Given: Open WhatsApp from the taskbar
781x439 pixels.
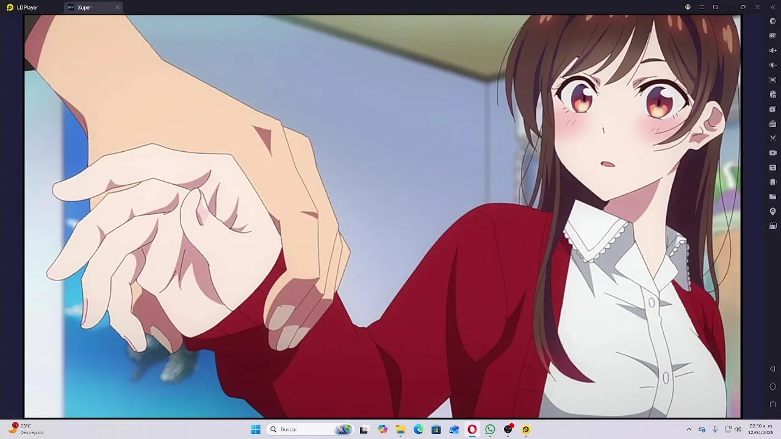Looking at the screenshot, I should [x=490, y=429].
